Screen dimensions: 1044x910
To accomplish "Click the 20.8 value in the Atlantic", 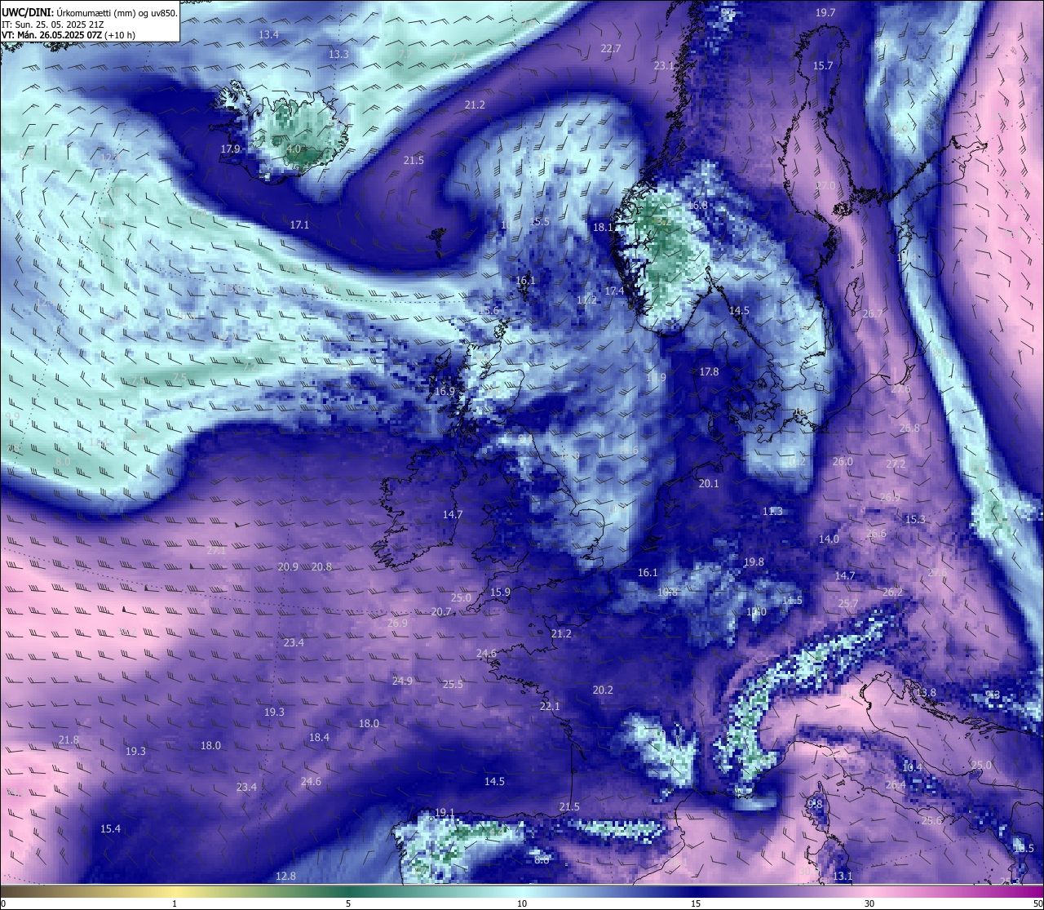I will (x=321, y=567).
